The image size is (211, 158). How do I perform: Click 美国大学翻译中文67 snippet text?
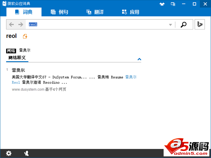click(29, 77)
